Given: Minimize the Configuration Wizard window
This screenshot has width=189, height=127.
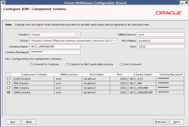Looking at the screenshot, I should click(182, 3).
